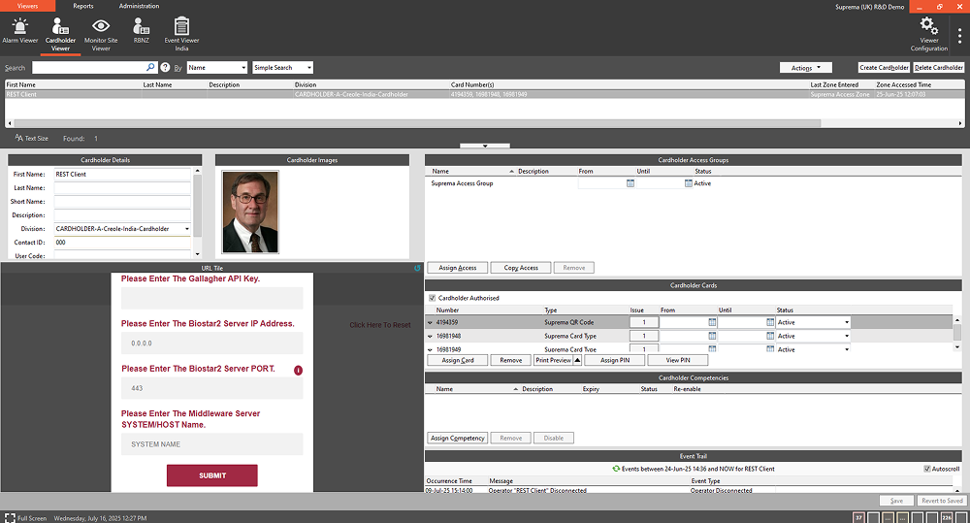Click the Create Cardholder button
Screen dimensions: 970x523
click(884, 68)
